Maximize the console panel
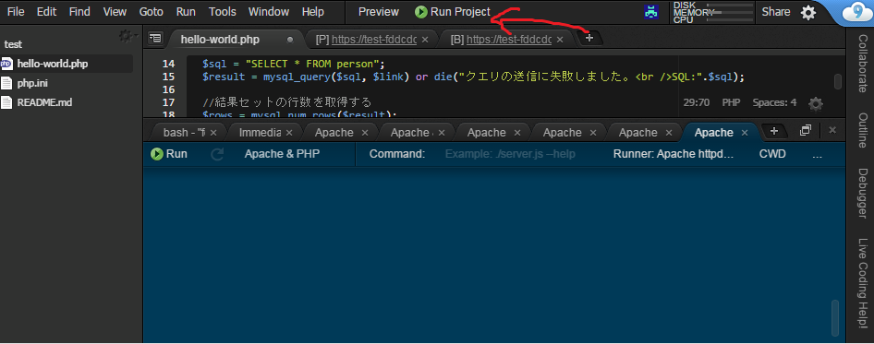 [x=805, y=130]
